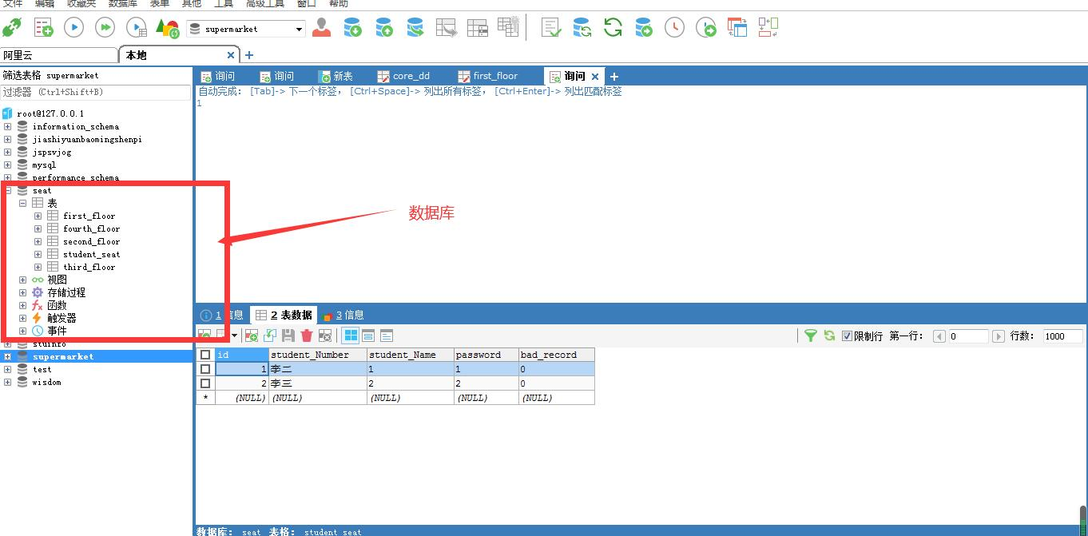Click the save changes floppy icon
Image resolution: width=1088 pixels, height=536 pixels.
(x=288, y=335)
